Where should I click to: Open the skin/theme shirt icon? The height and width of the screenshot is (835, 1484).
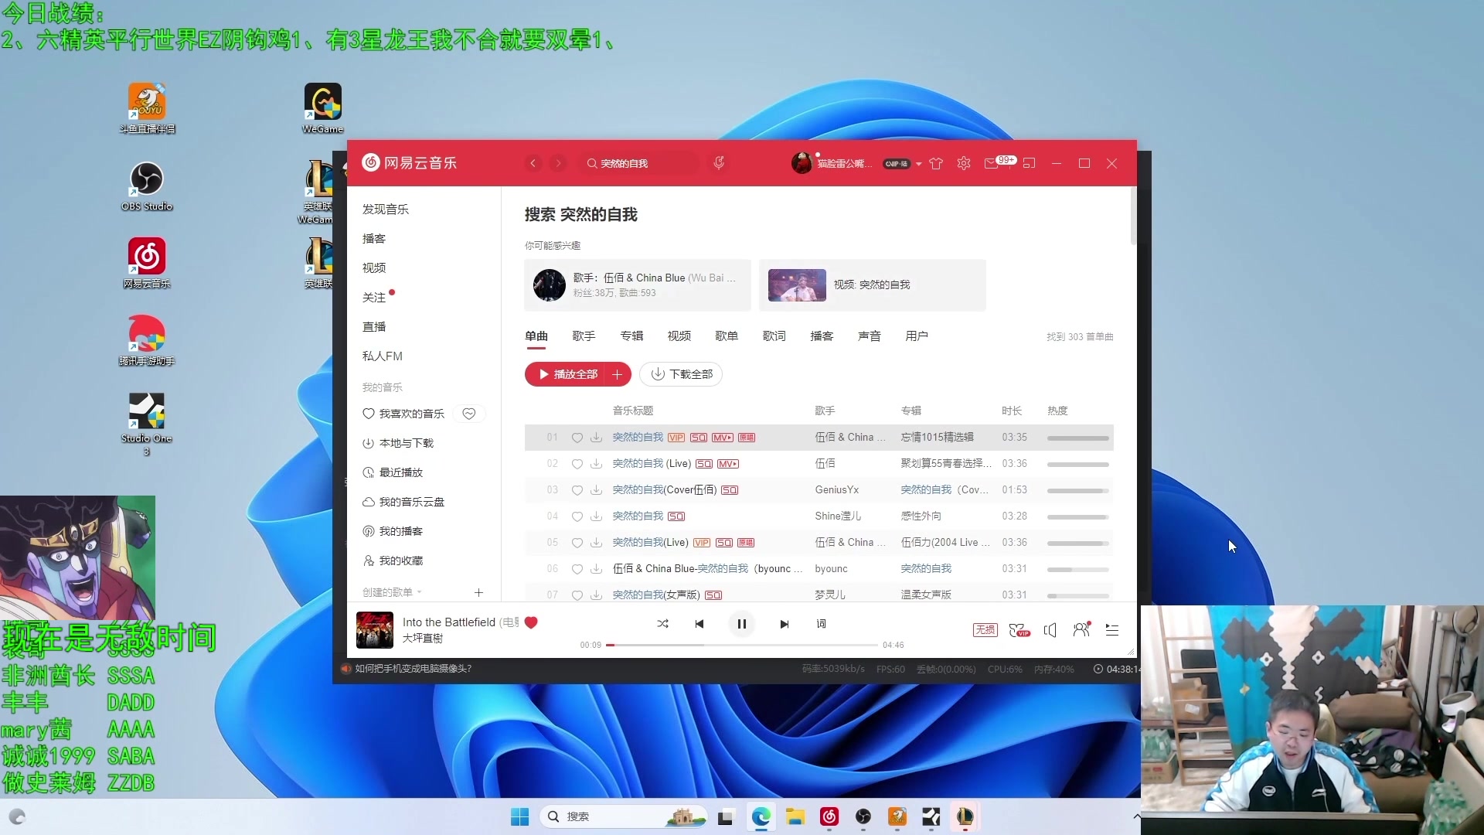tap(936, 163)
